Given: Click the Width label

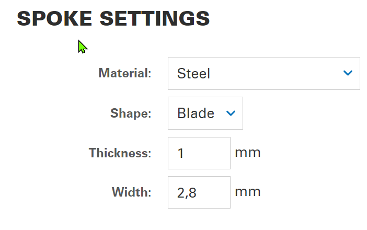Looking at the screenshot, I should click(x=132, y=192).
